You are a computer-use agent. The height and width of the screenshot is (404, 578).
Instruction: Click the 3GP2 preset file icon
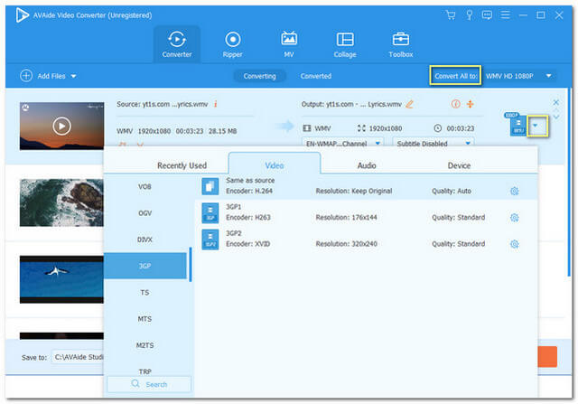pos(210,240)
